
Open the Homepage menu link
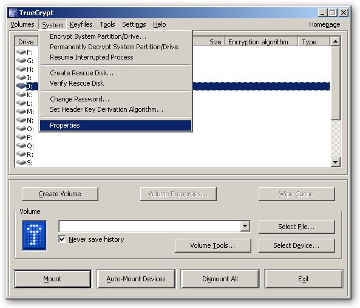coord(324,24)
